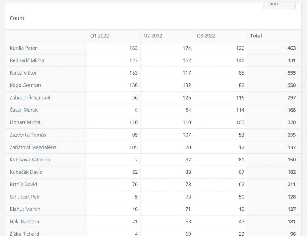Select Kurilla Peter Q1 value 163
This screenshot has height=236, width=307.
point(134,48)
